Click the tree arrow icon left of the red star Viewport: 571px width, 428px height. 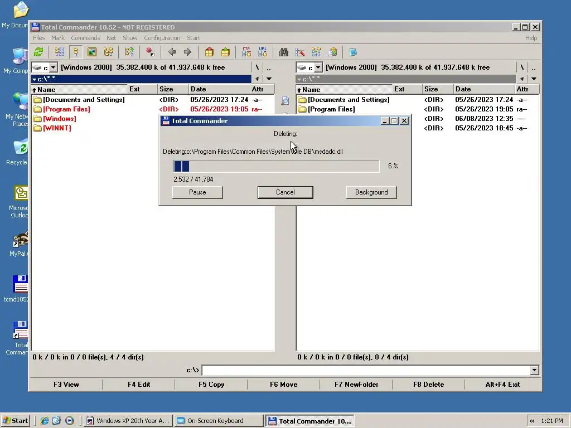129,52
